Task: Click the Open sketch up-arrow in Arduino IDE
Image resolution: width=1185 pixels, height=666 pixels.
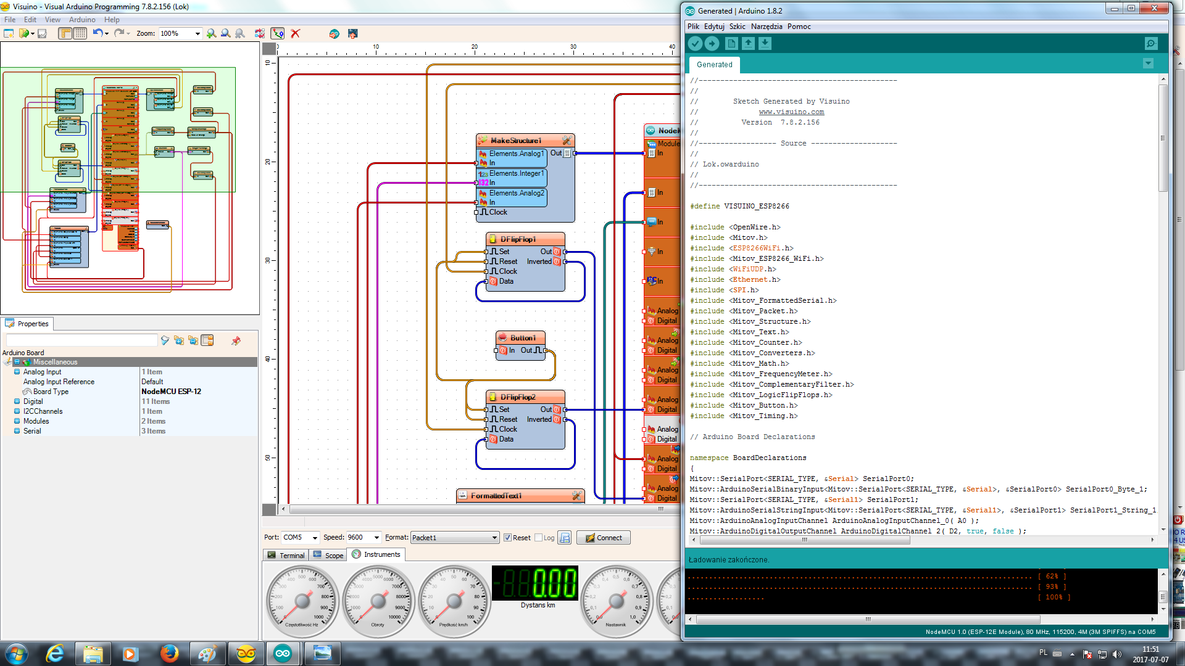Action: tap(748, 44)
